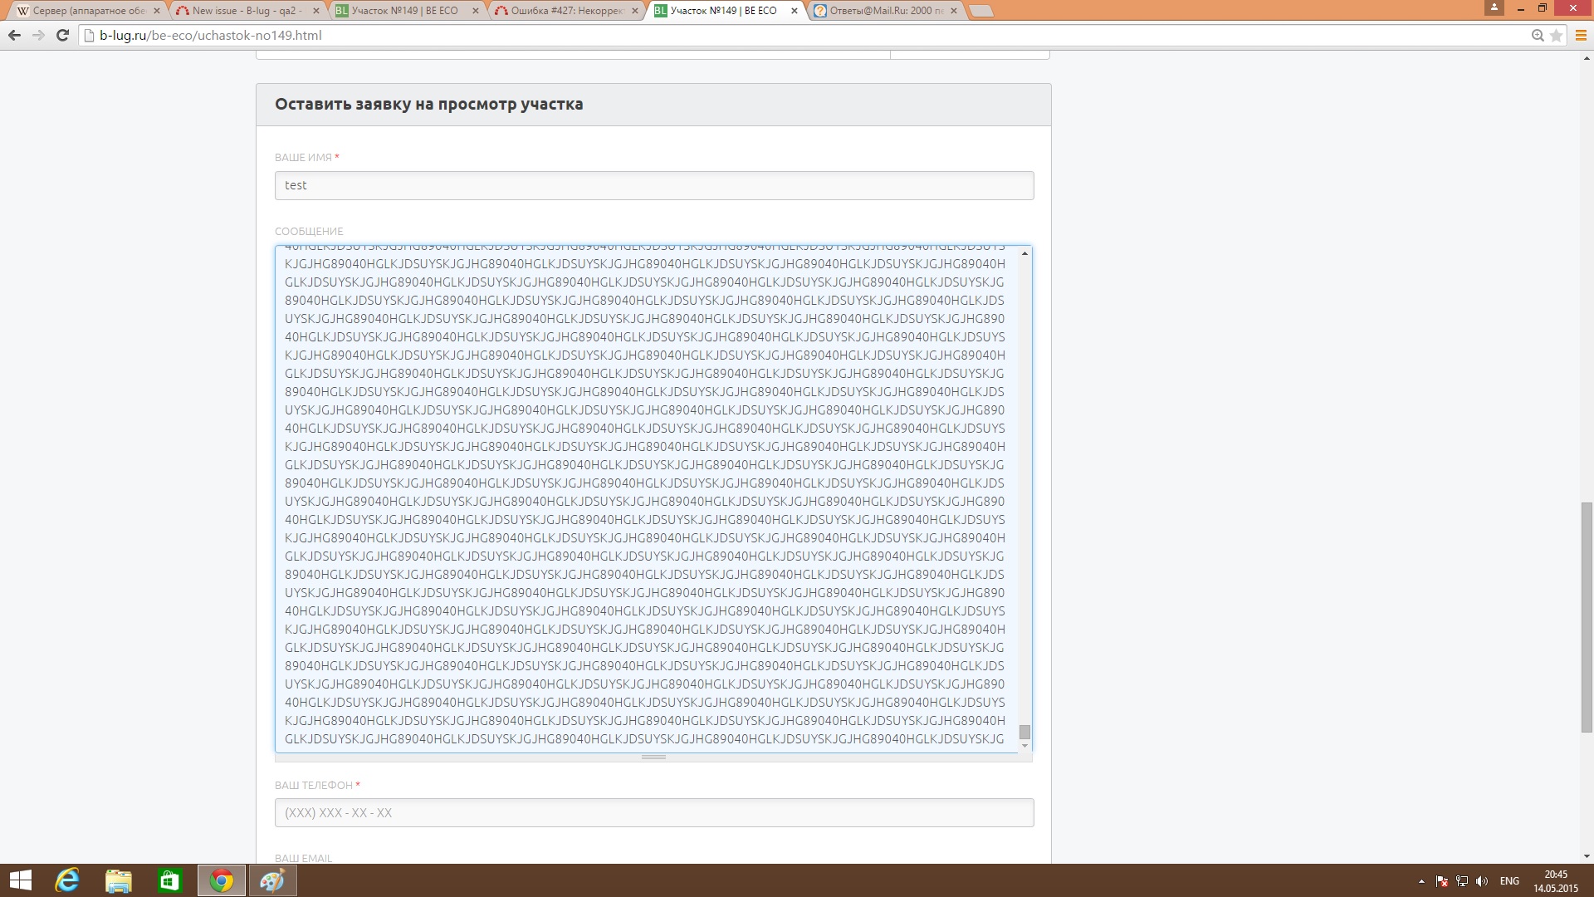Click the zoom magnifier in address bar
Screen dimensions: 1594x897
(1538, 35)
